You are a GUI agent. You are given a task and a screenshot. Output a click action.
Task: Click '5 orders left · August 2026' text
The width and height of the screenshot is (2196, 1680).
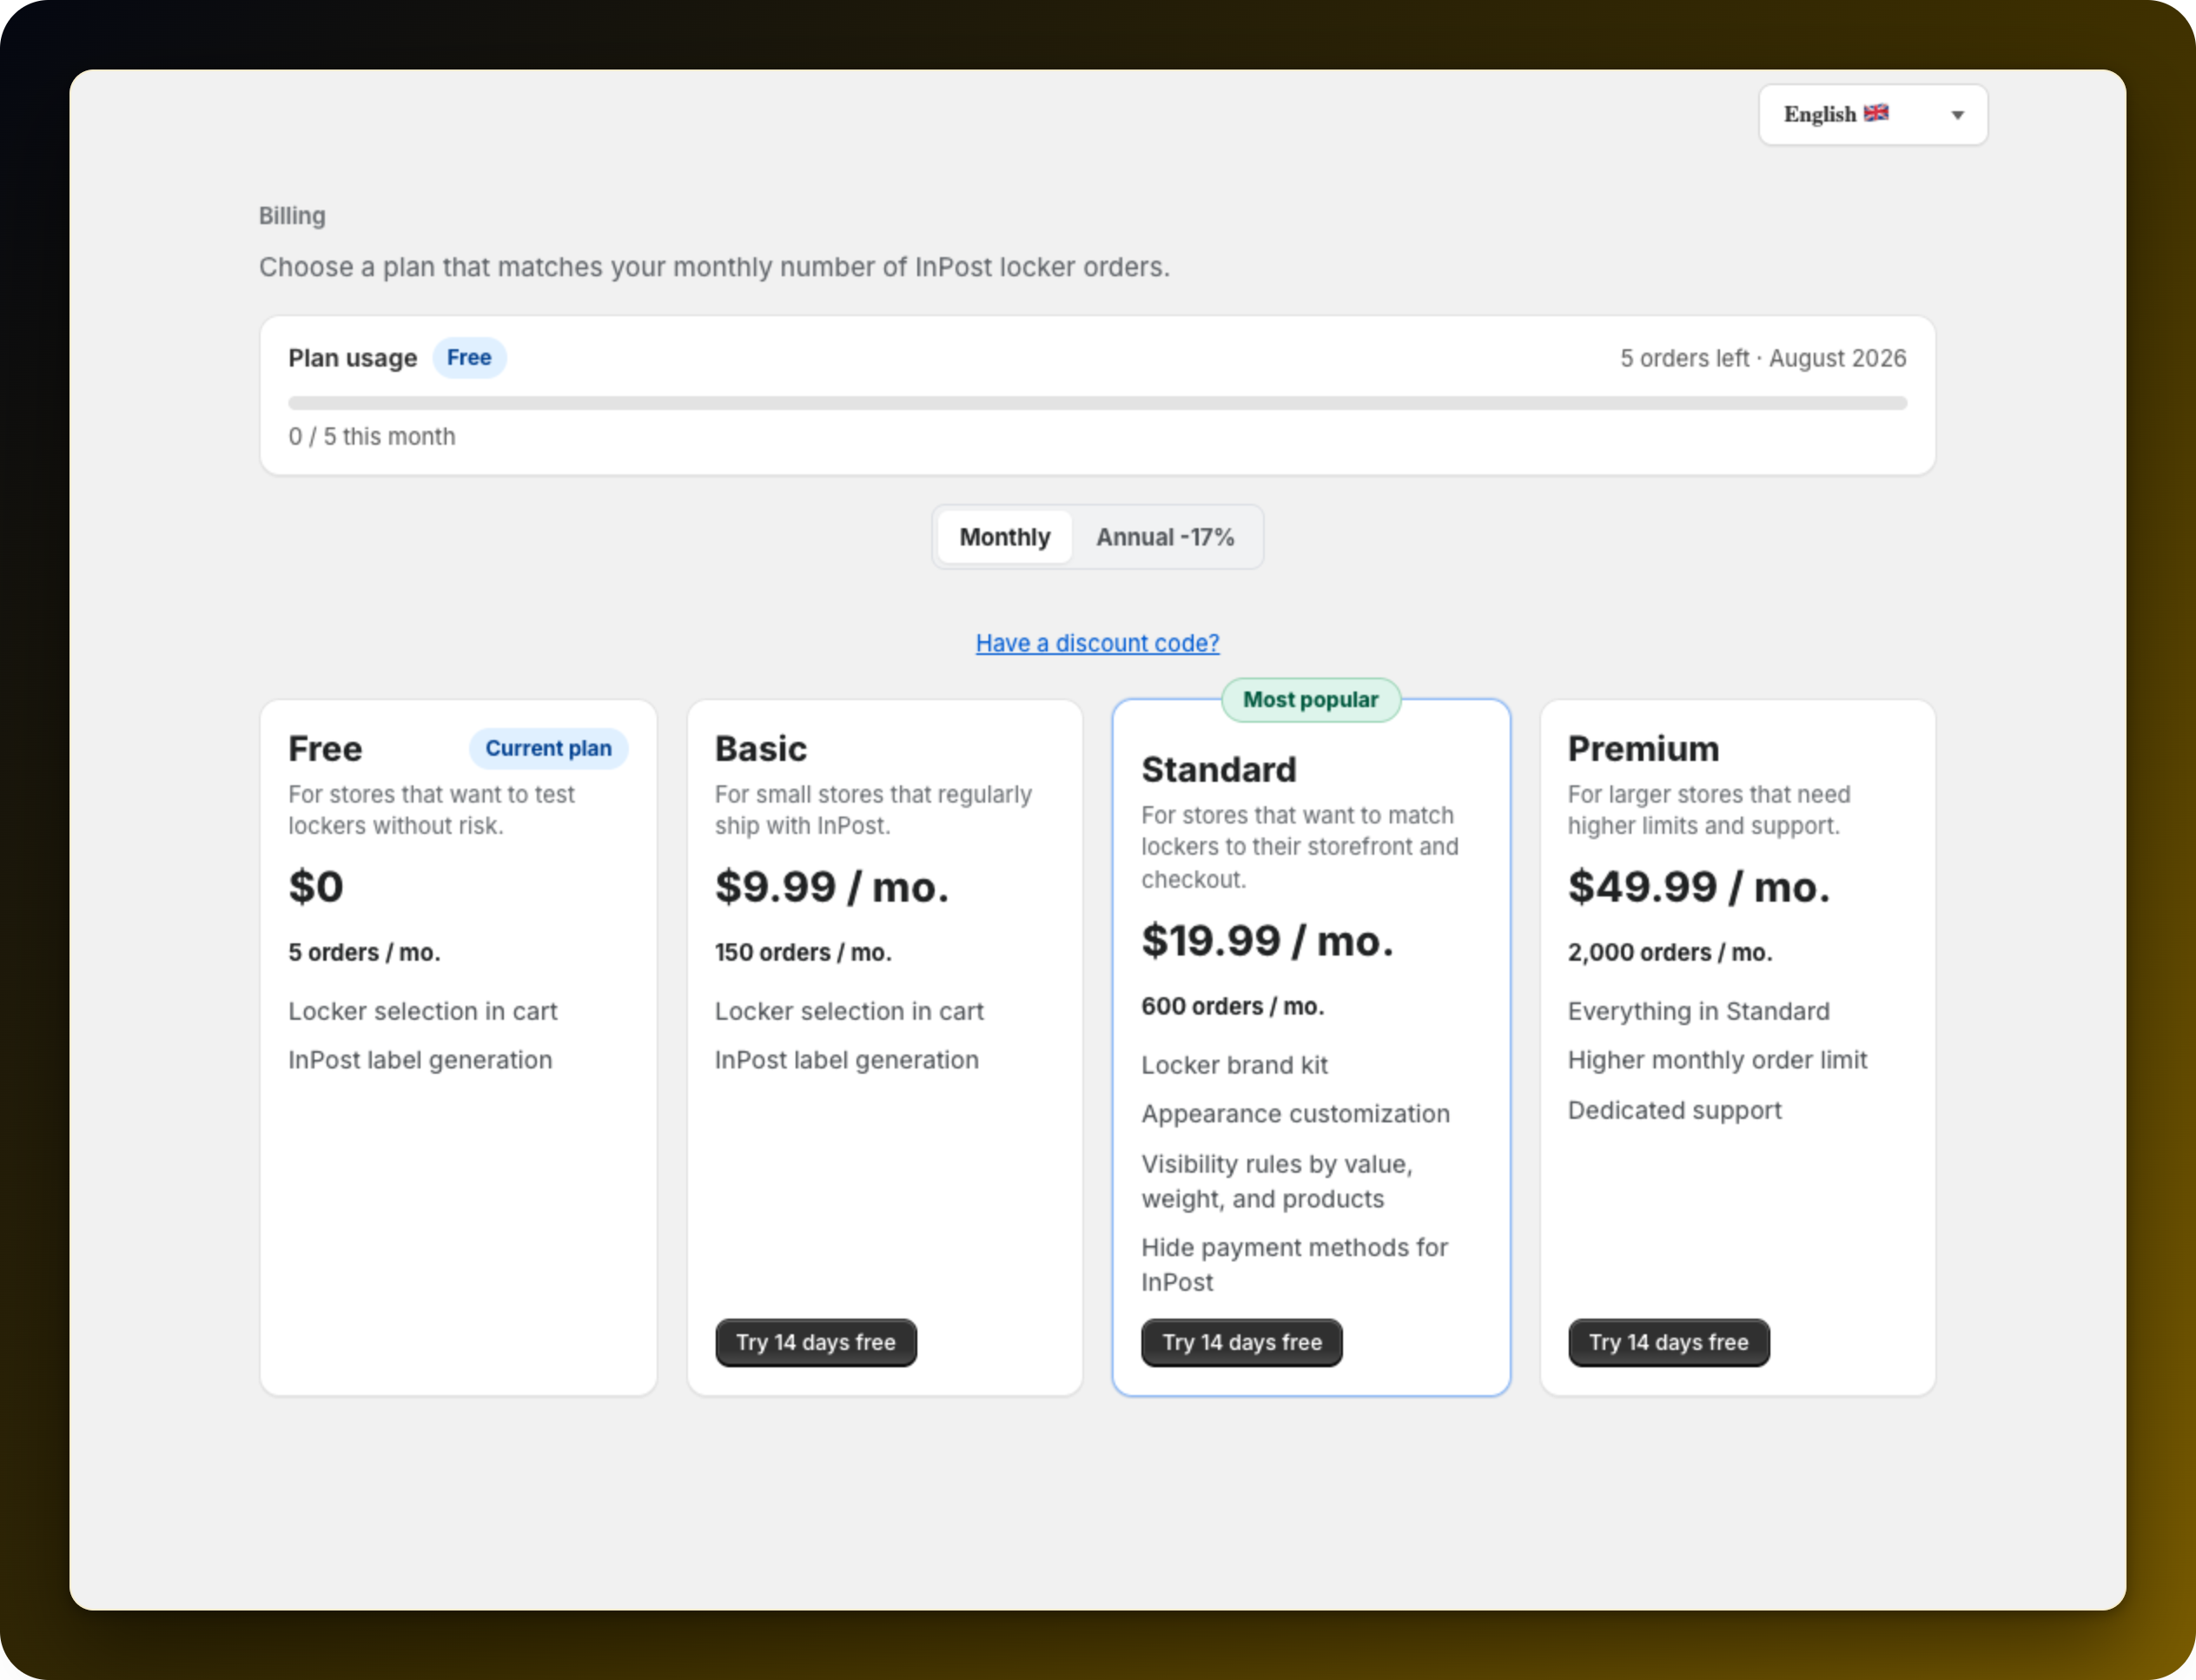tap(1763, 358)
